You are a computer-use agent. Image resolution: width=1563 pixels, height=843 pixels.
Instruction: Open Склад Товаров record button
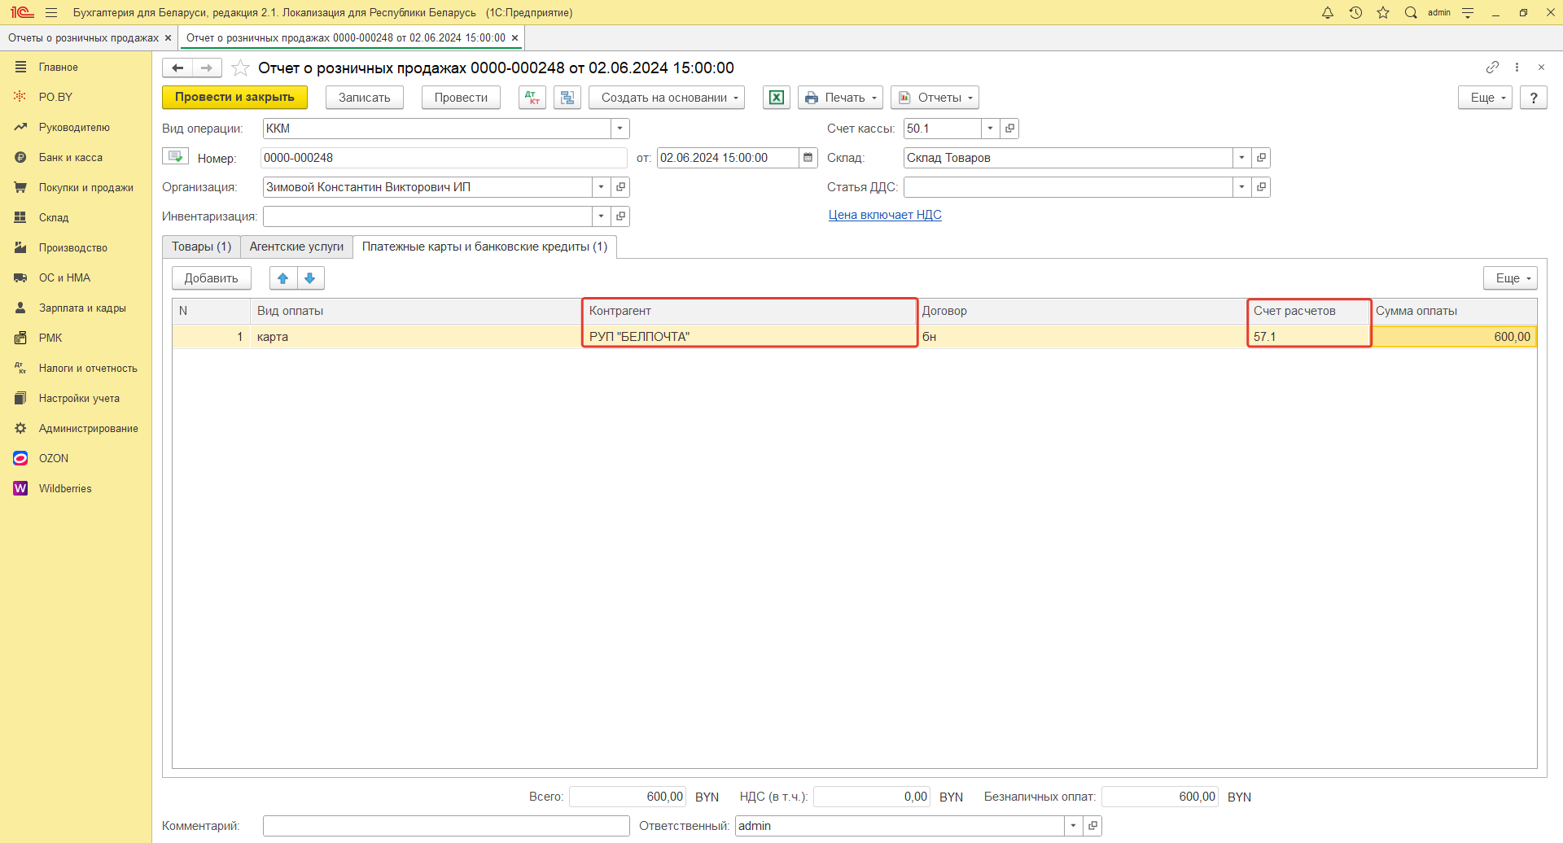click(x=1261, y=158)
